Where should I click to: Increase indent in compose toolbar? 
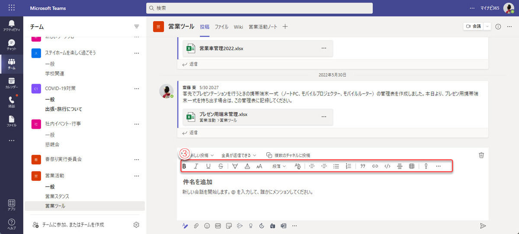pyautogui.click(x=324, y=166)
